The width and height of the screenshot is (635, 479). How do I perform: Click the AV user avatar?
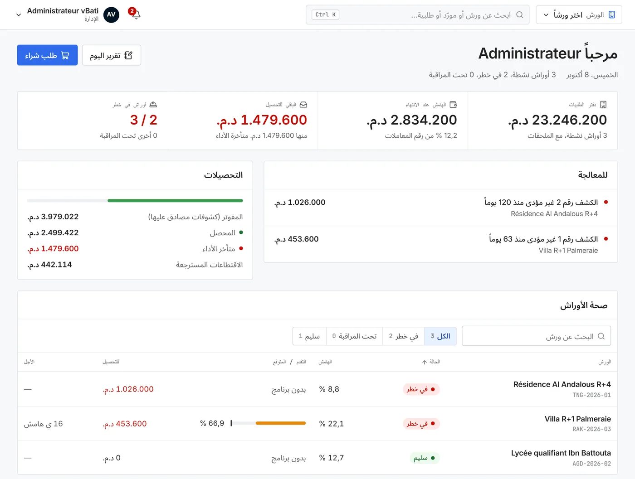(x=111, y=15)
